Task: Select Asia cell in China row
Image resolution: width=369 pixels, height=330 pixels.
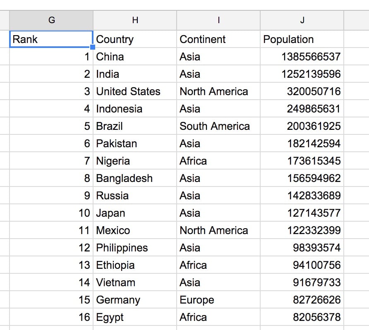Action: (218, 57)
